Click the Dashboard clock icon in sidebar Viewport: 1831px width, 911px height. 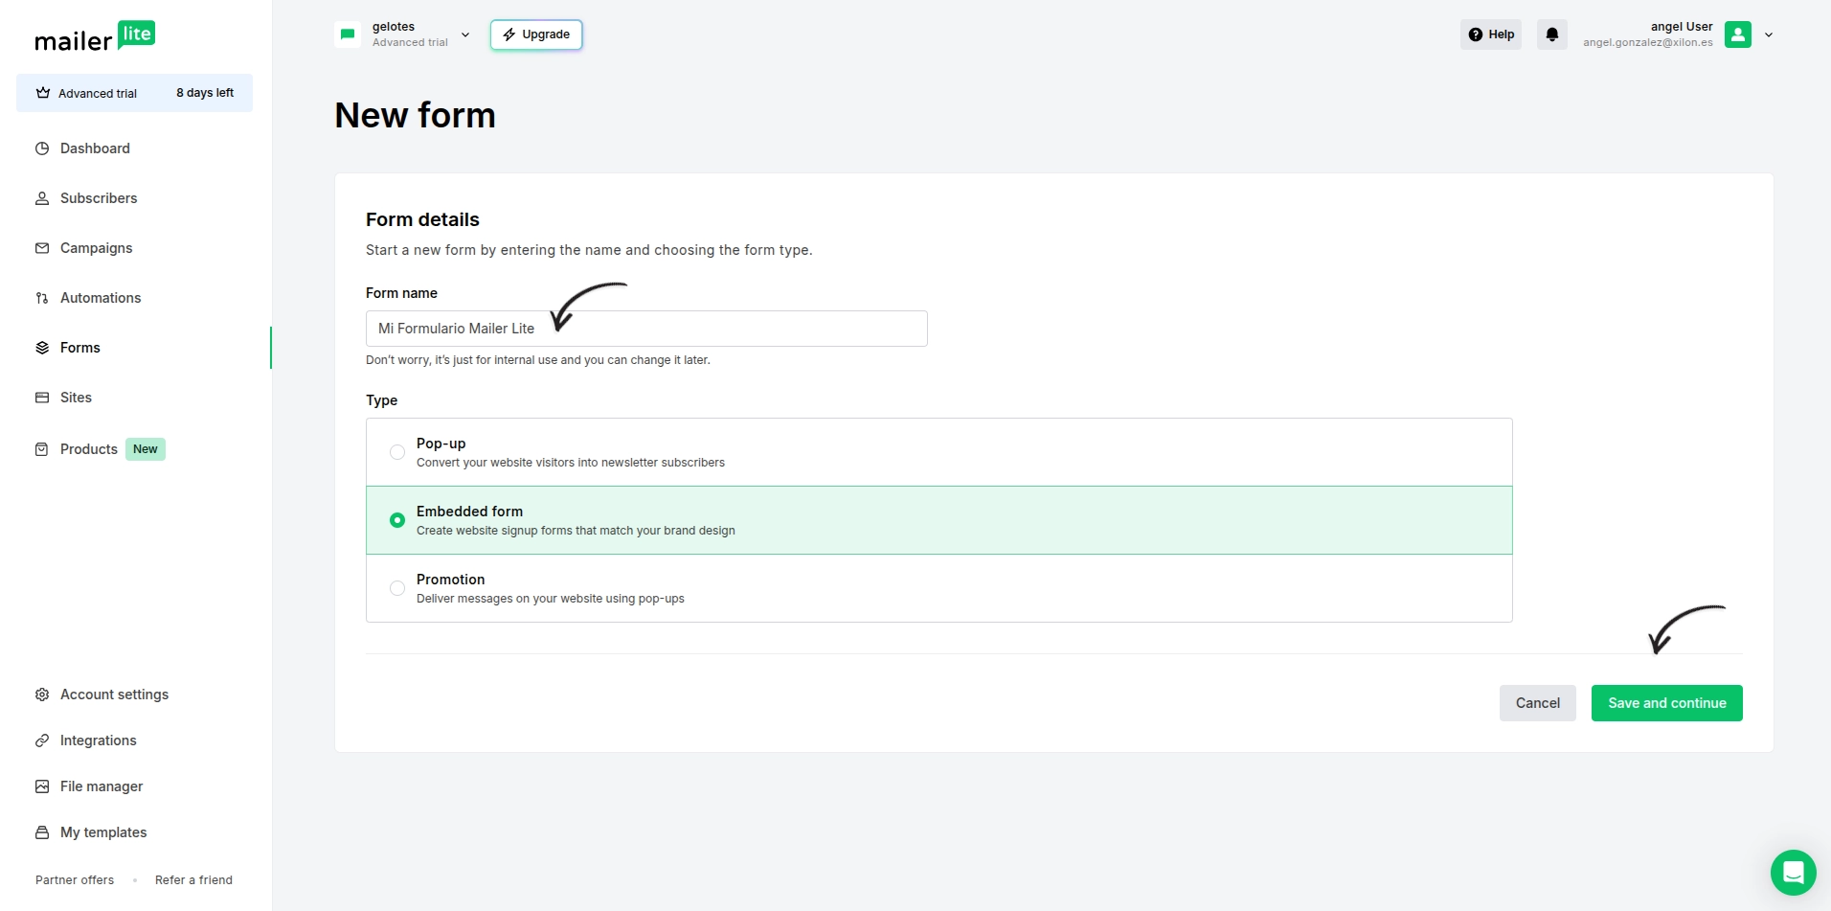point(42,148)
